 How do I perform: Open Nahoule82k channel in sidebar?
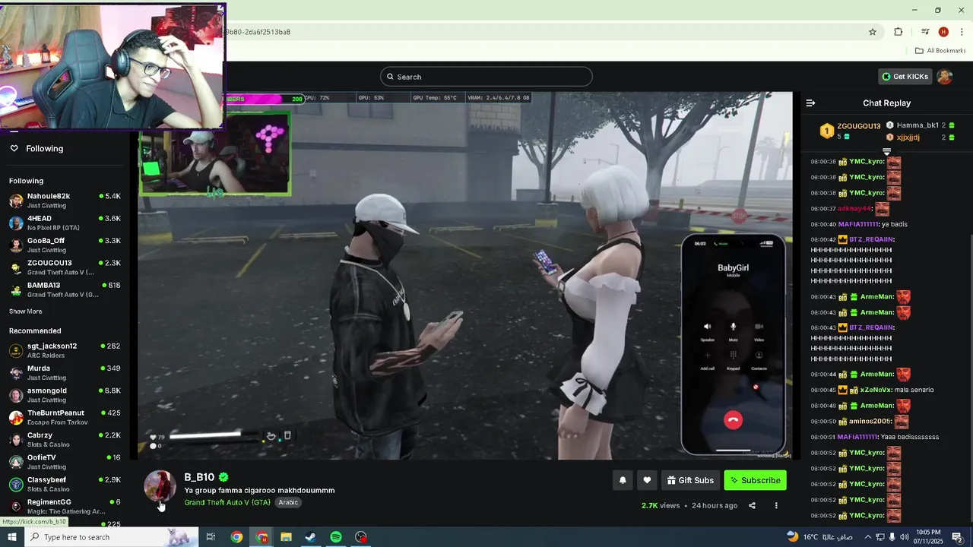(65, 201)
